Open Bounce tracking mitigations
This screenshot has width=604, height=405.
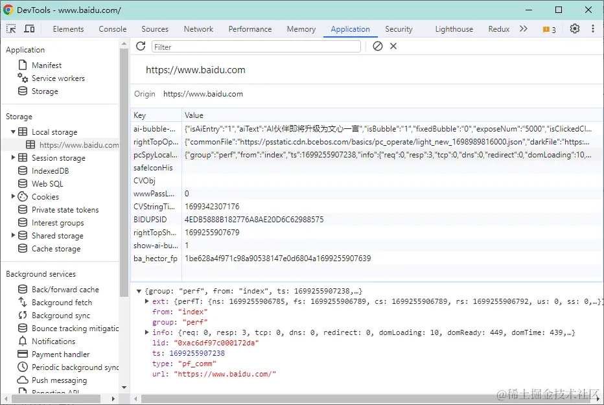click(x=75, y=329)
